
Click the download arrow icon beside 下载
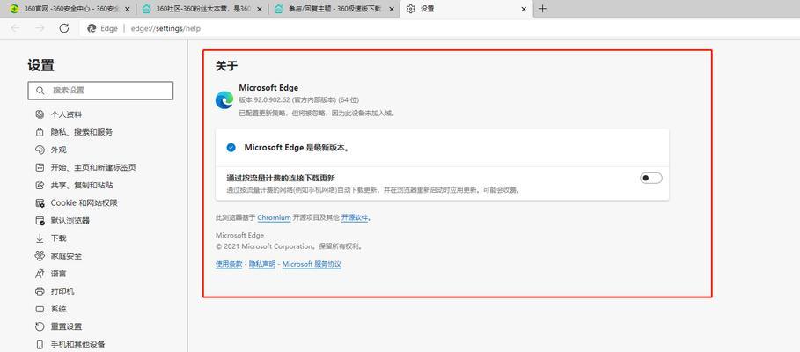[x=40, y=238]
